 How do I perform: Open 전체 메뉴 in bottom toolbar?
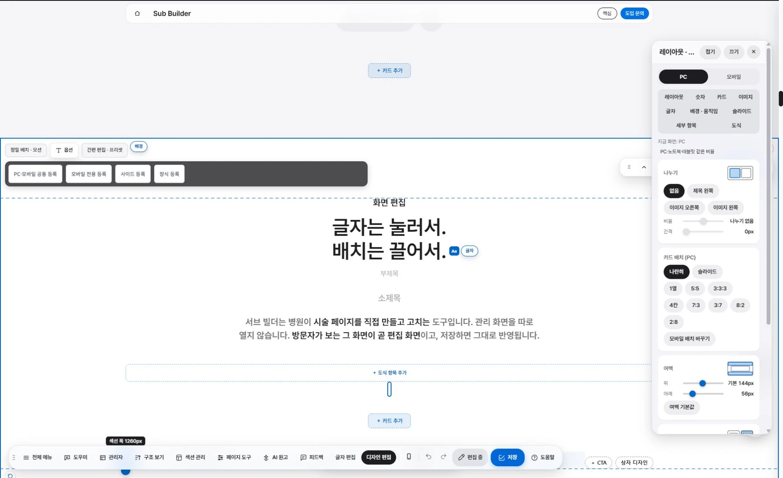coord(37,458)
